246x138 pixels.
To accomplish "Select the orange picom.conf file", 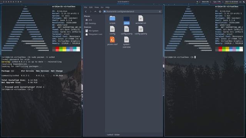I will [112, 41].
